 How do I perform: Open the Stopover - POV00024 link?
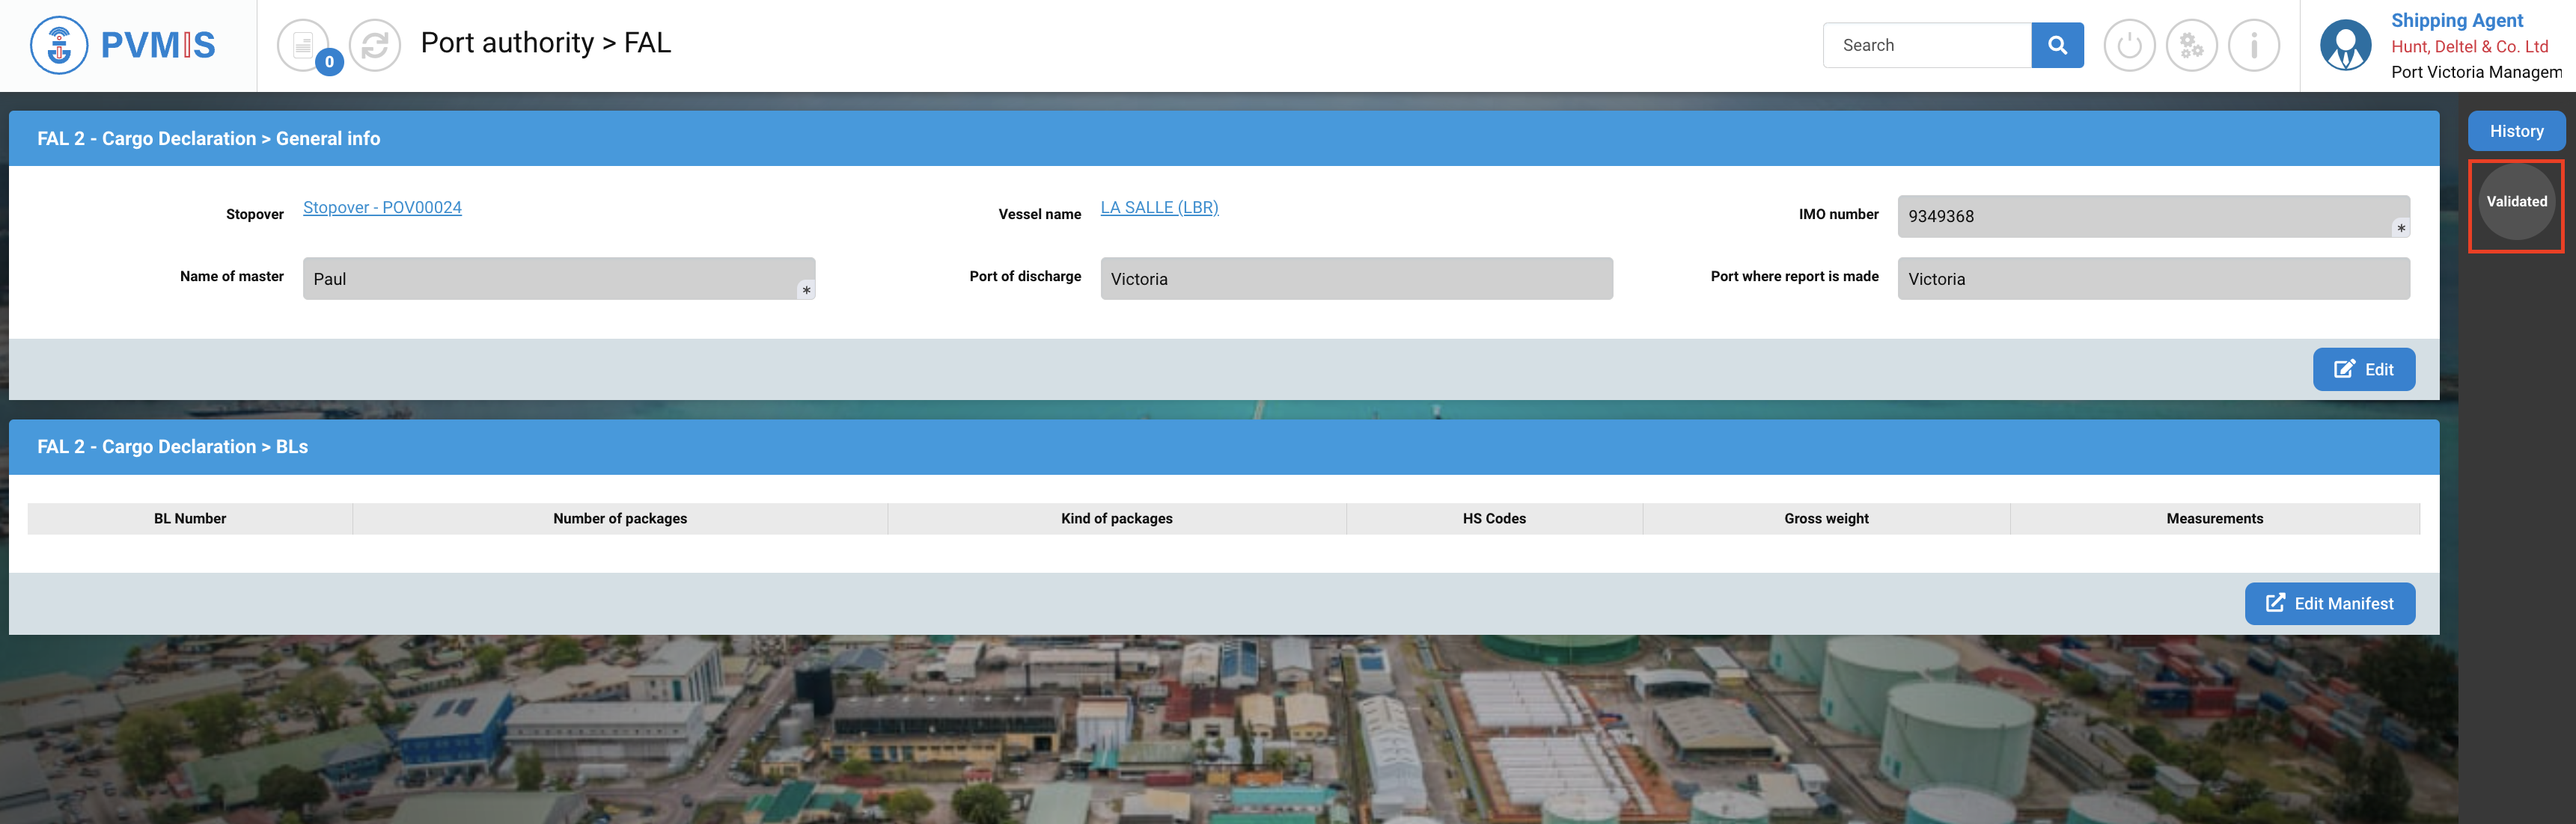tap(382, 208)
